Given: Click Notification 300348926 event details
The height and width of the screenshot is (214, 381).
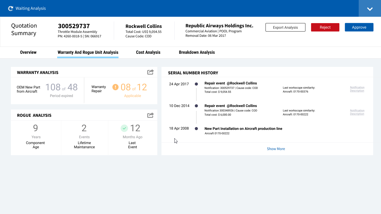Looking at the screenshot, I should pos(231,111).
